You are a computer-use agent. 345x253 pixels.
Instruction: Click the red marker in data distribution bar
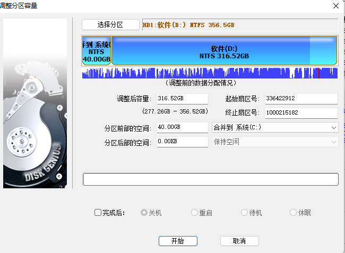319,74
